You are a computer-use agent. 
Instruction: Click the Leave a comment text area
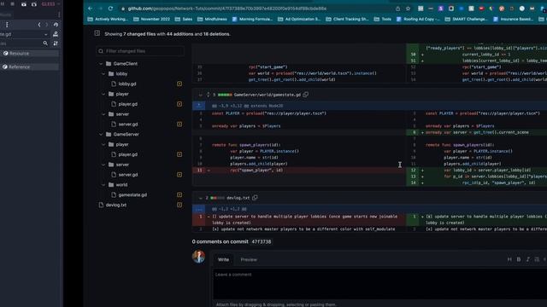click(379, 284)
